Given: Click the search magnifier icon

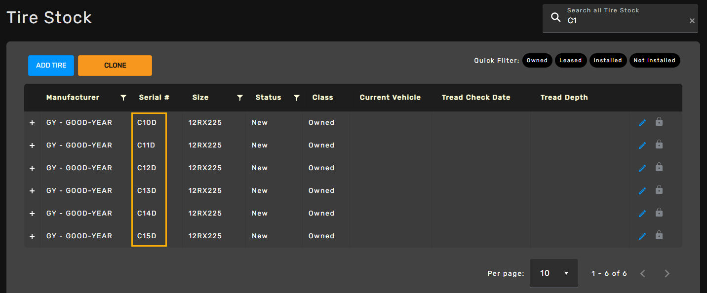Looking at the screenshot, I should (556, 18).
